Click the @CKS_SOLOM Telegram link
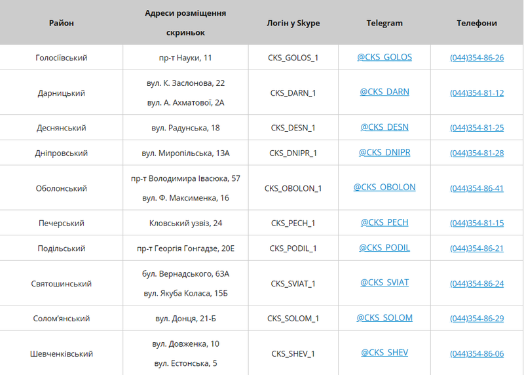The height and width of the screenshot is (375, 524). [x=384, y=318]
